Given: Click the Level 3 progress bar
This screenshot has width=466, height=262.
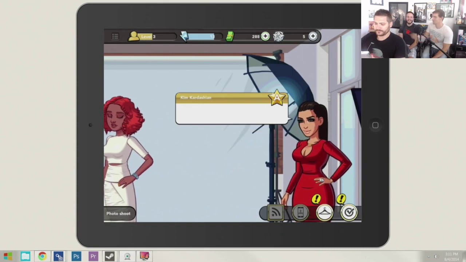Looking at the screenshot, I should (157, 37).
